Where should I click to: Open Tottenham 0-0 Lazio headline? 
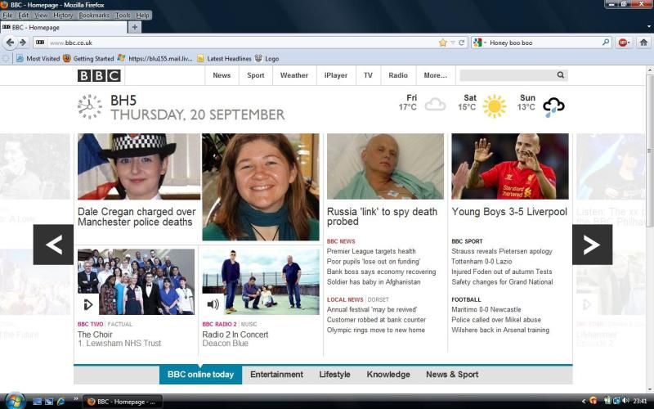(x=482, y=262)
